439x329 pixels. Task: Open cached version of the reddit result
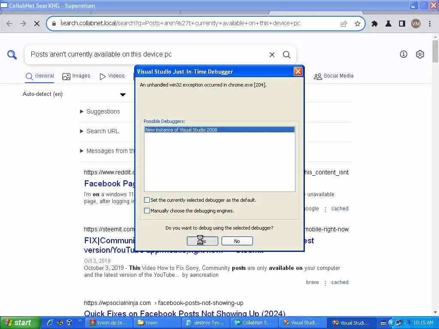click(340, 209)
